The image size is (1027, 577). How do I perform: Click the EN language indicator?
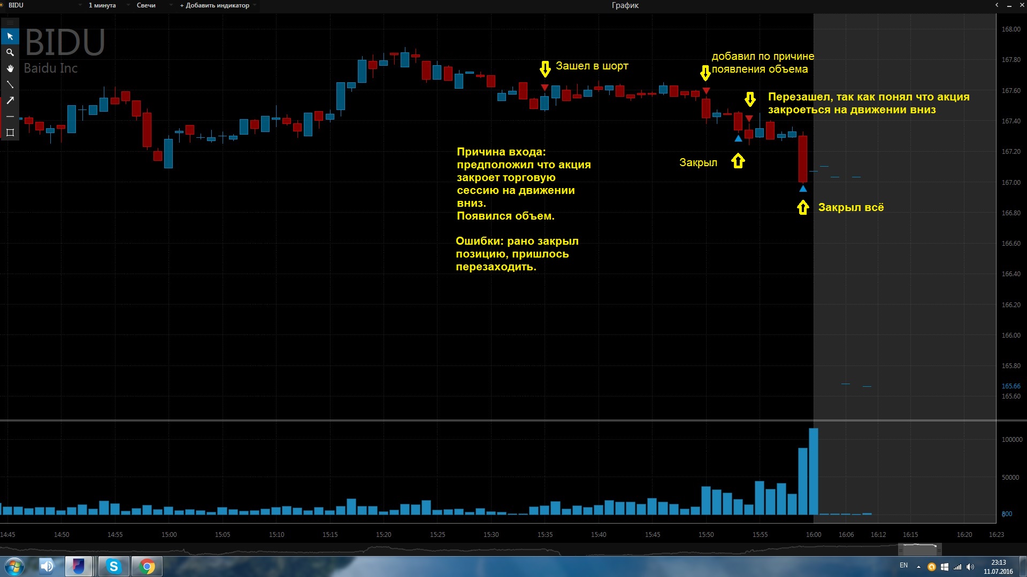(x=903, y=565)
